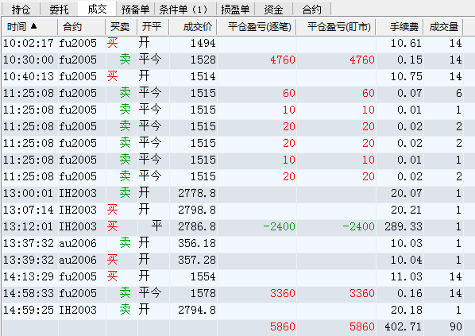
Task: Switch to 条件单 (1) tab
Action: pyautogui.click(x=185, y=10)
